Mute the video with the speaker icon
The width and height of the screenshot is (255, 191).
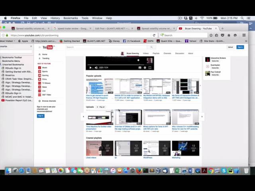coord(96,68)
